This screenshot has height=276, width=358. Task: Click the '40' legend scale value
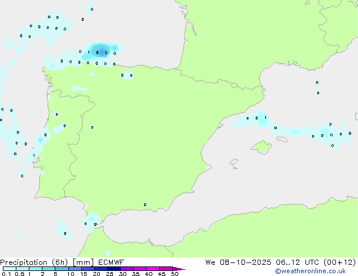click(x=149, y=274)
